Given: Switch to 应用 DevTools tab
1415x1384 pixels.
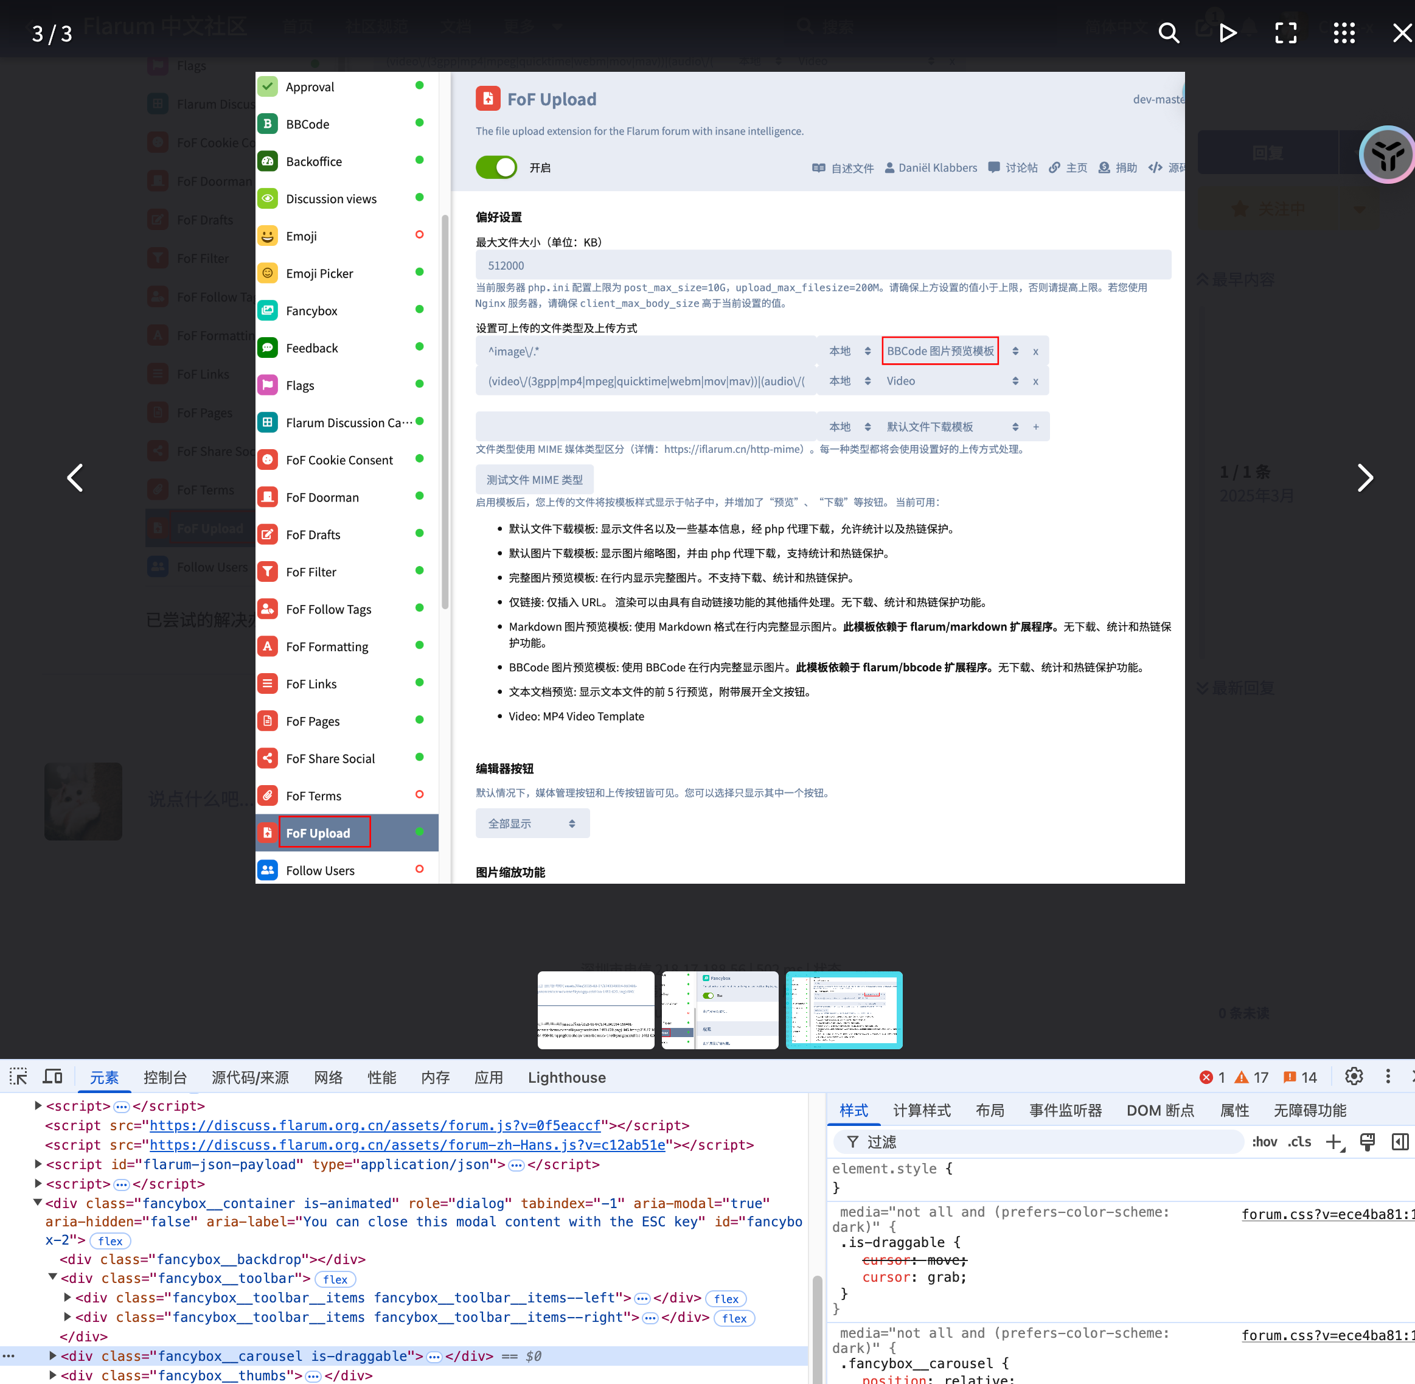Looking at the screenshot, I should pos(489,1077).
